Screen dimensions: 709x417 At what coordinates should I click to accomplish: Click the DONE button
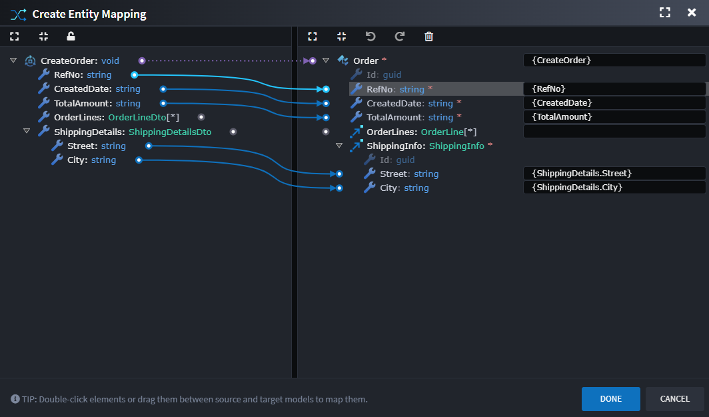tap(610, 399)
